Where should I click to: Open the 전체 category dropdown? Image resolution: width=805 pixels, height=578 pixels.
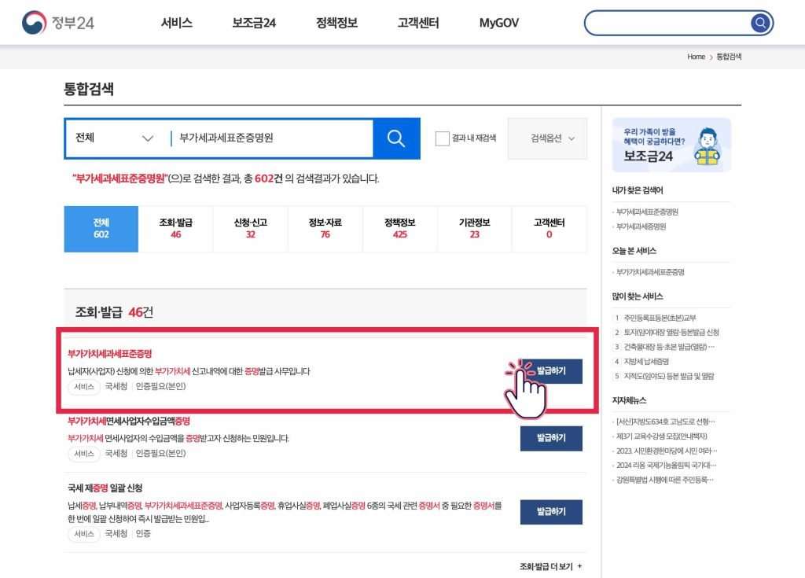pyautogui.click(x=115, y=138)
